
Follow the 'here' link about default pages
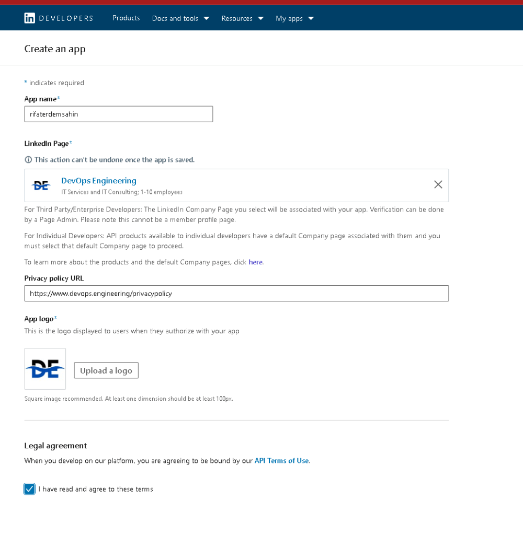[x=256, y=262]
